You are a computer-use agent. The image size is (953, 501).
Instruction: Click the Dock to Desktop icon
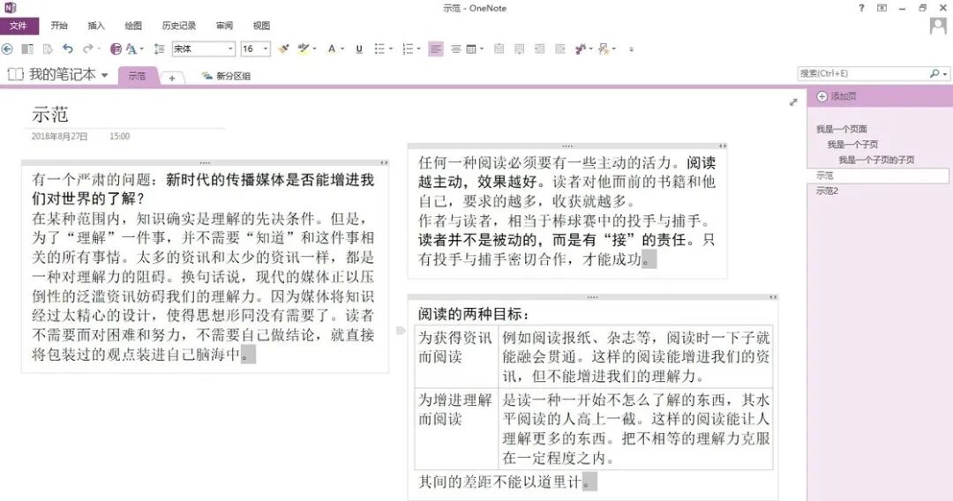pyautogui.click(x=27, y=49)
